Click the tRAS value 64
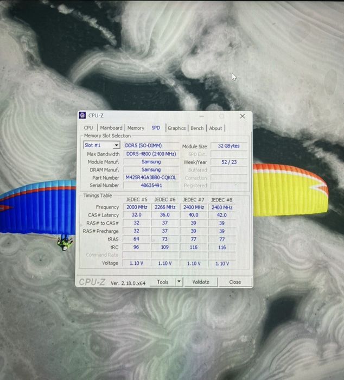This screenshot has width=344, height=380. click(x=136, y=239)
